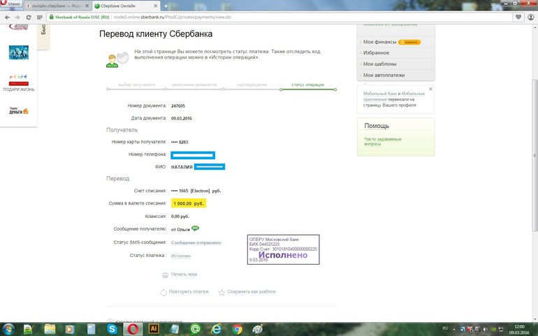Click the Исполнен payment status link
This screenshot has width=538, height=336.
181,256
